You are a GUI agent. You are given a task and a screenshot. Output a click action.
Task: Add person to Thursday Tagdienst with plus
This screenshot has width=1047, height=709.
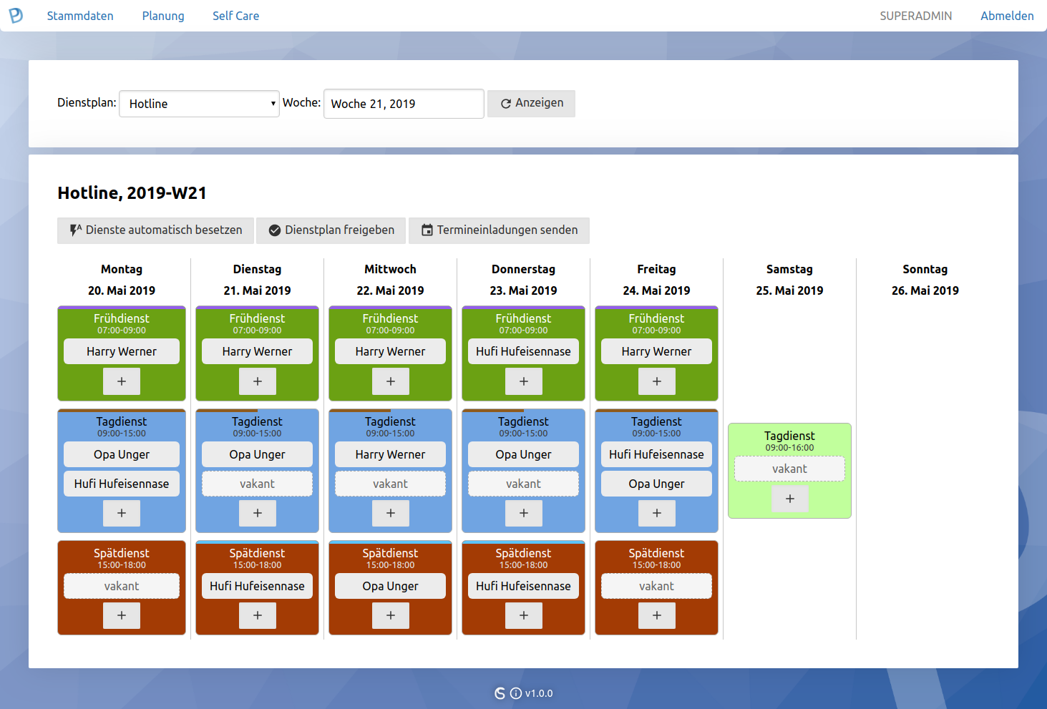click(x=524, y=513)
